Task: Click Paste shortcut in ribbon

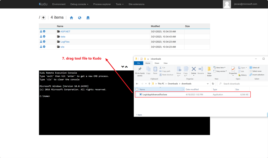Action: coord(166,75)
